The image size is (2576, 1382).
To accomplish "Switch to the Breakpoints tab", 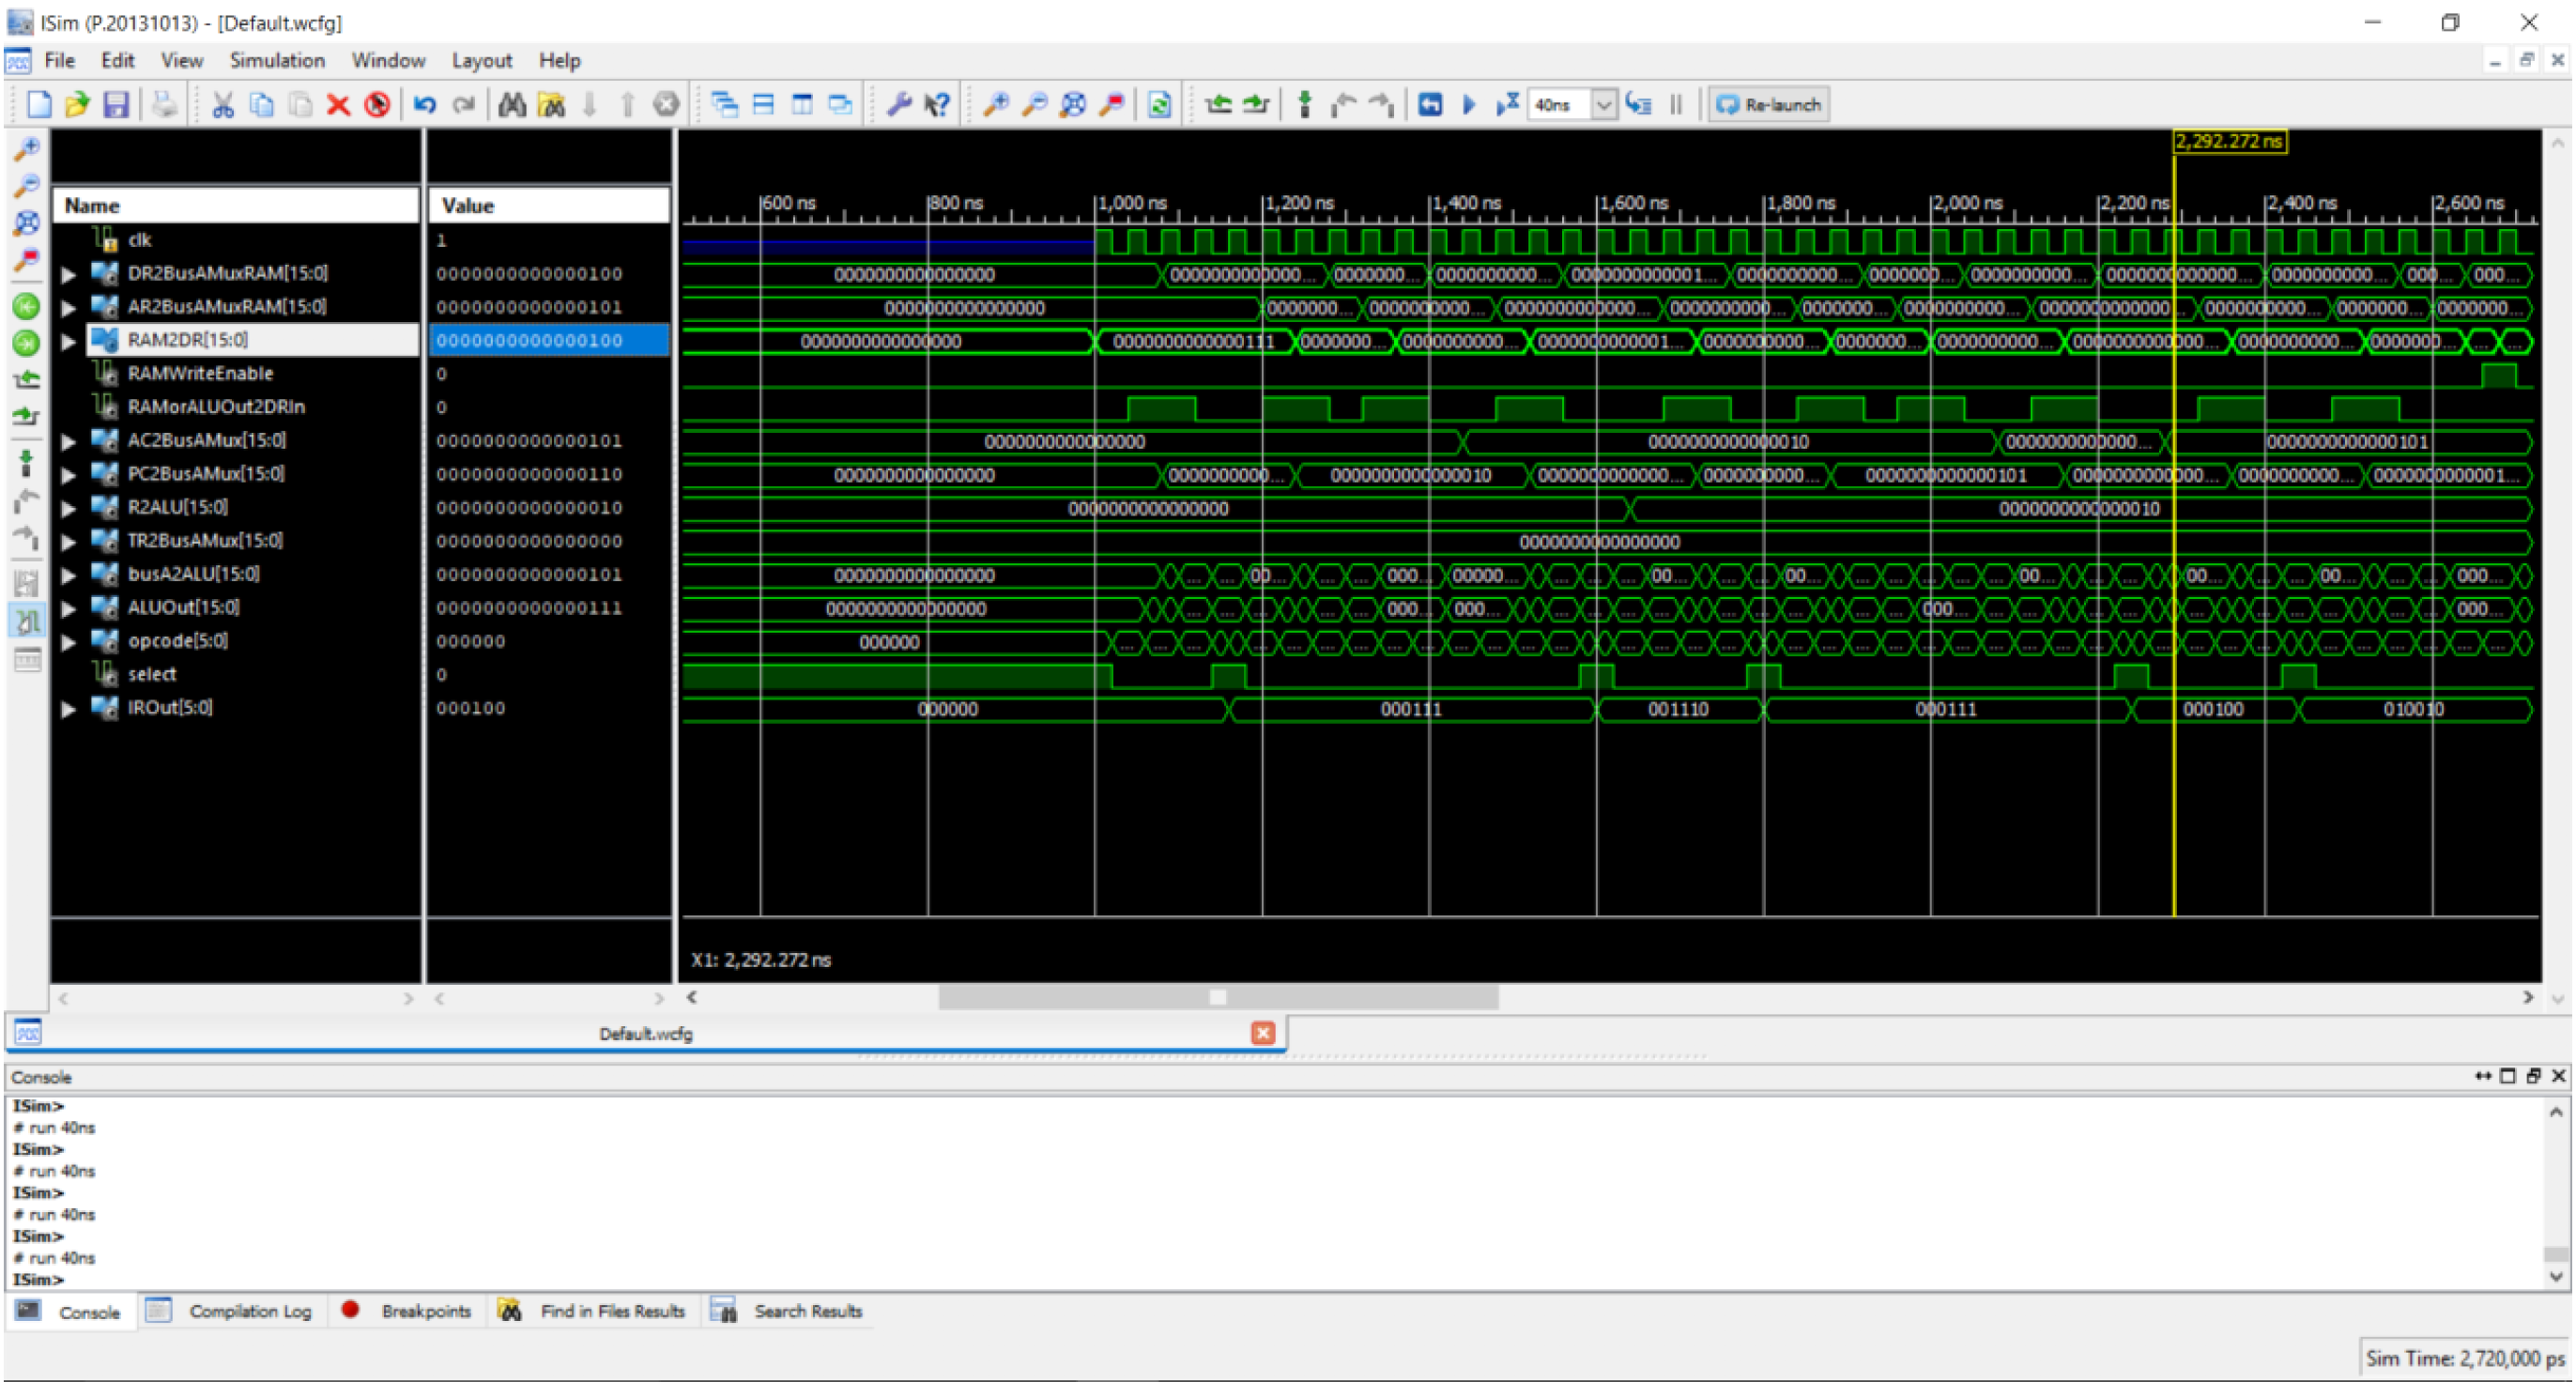I will click(425, 1311).
